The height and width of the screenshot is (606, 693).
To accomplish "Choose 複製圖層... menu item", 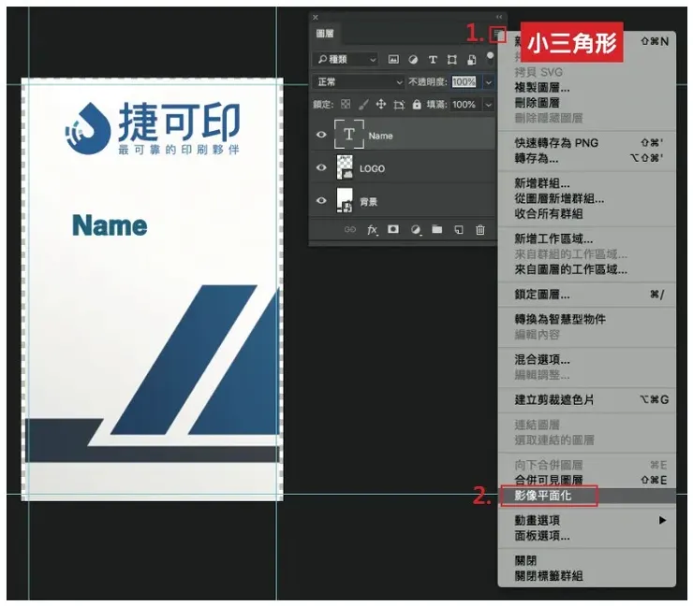I will 587,87.
